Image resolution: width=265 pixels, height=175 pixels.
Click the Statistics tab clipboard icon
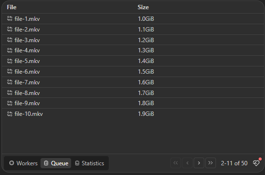[77, 163]
